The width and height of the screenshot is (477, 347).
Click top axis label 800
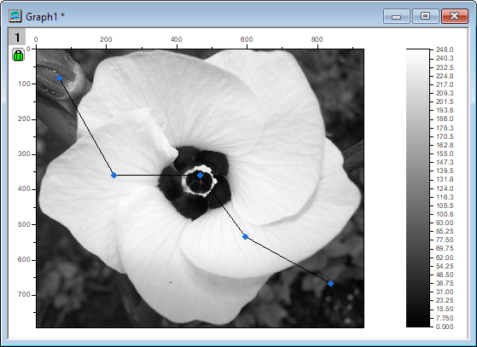click(x=317, y=39)
